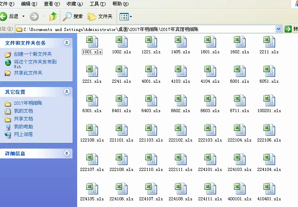Collapse the 文件和文件夹任务 panel

click(x=67, y=43)
